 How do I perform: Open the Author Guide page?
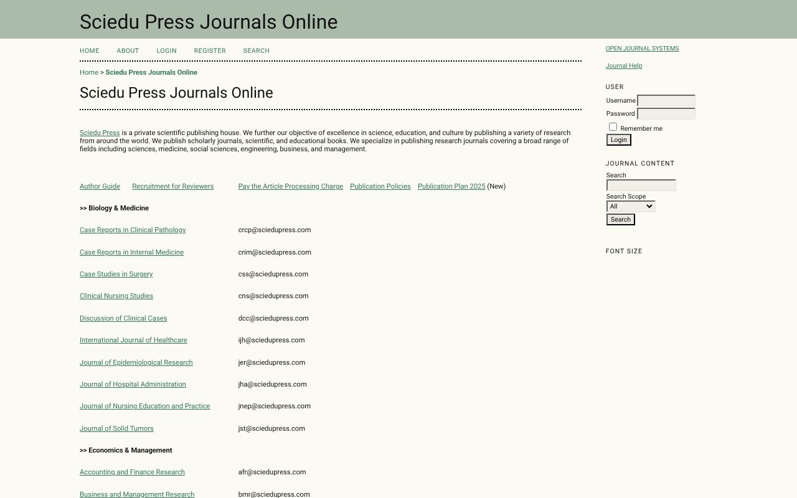100,186
